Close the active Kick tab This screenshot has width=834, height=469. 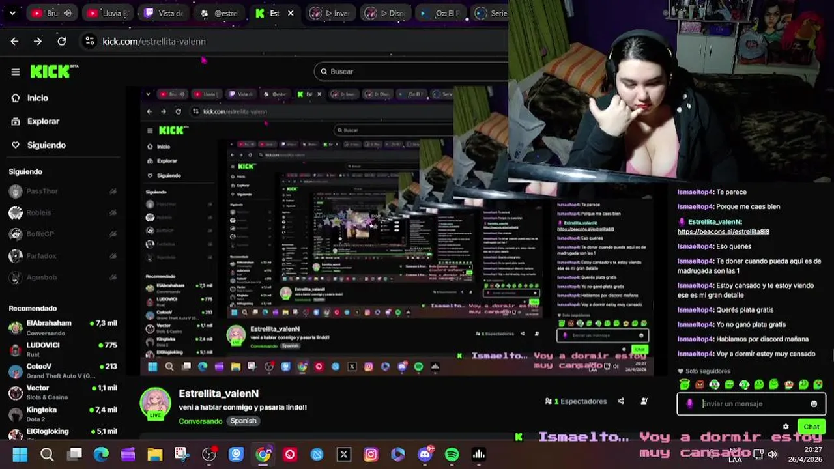tap(291, 13)
